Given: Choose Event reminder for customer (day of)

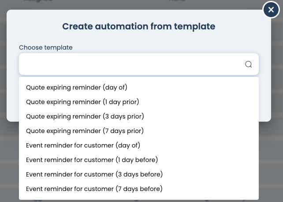Looking at the screenshot, I should tap(83, 145).
